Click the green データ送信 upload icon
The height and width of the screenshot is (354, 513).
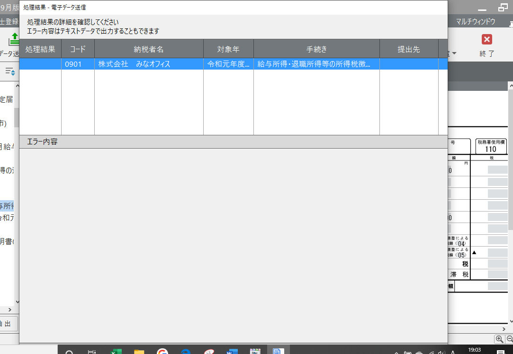point(14,39)
